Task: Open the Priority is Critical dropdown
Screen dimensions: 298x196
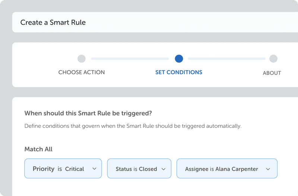Action: click(x=63, y=169)
